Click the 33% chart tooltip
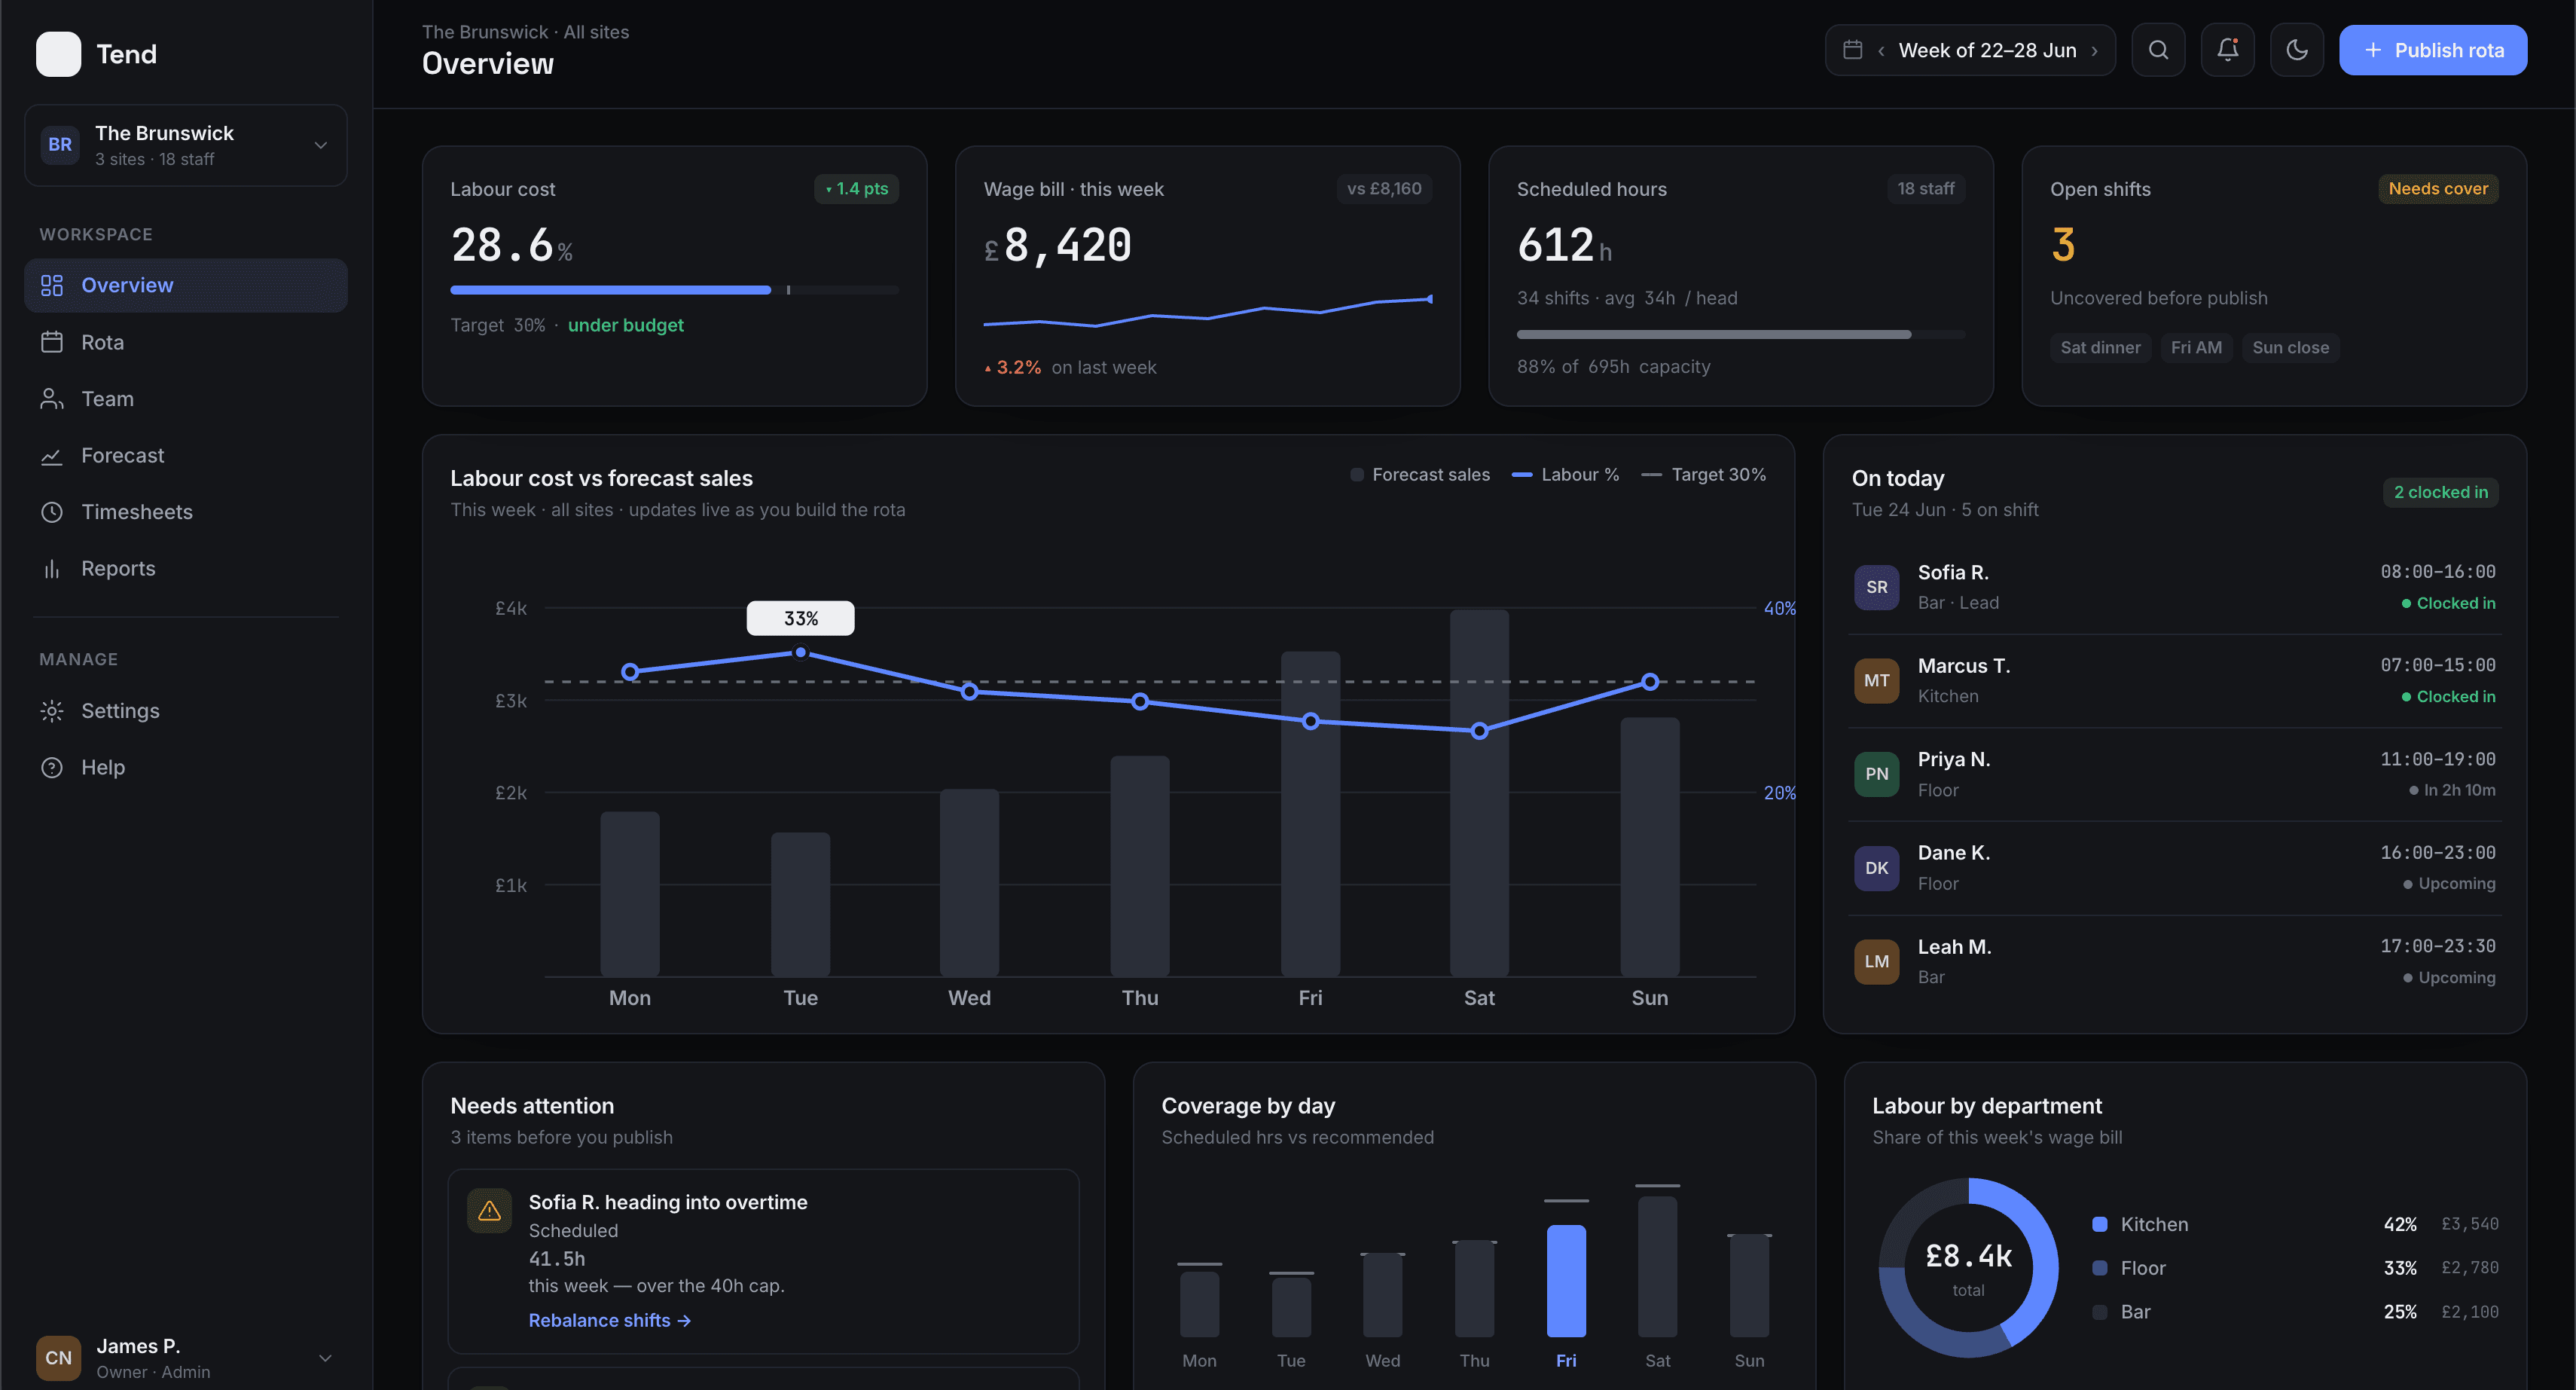The image size is (2576, 1390). (800, 618)
